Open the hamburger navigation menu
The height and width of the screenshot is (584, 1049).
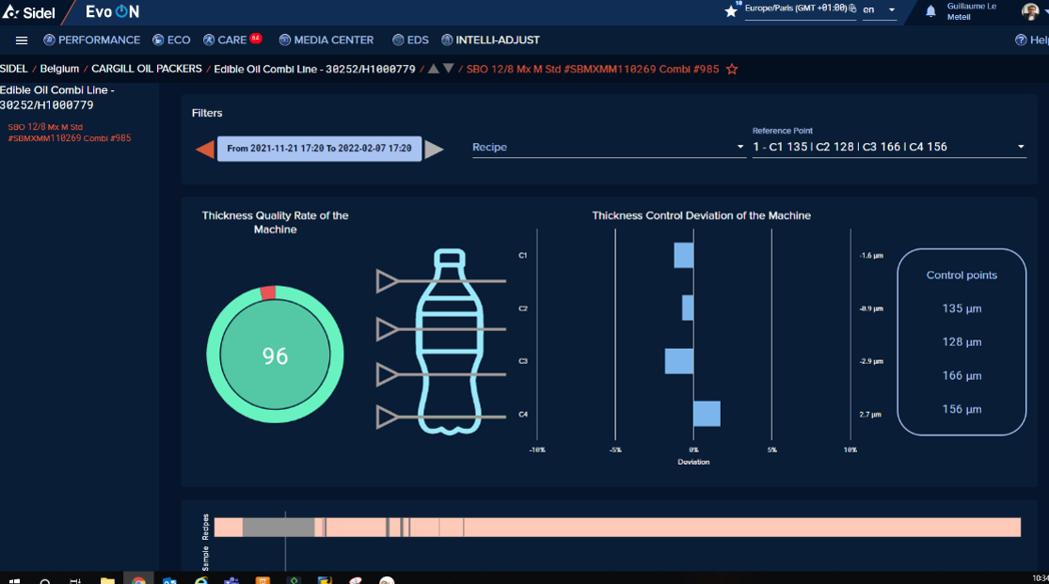pos(22,40)
